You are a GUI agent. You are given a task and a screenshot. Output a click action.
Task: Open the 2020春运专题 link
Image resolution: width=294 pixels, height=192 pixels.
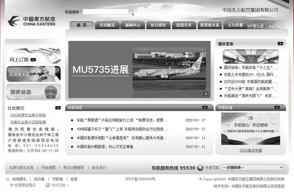point(251,151)
